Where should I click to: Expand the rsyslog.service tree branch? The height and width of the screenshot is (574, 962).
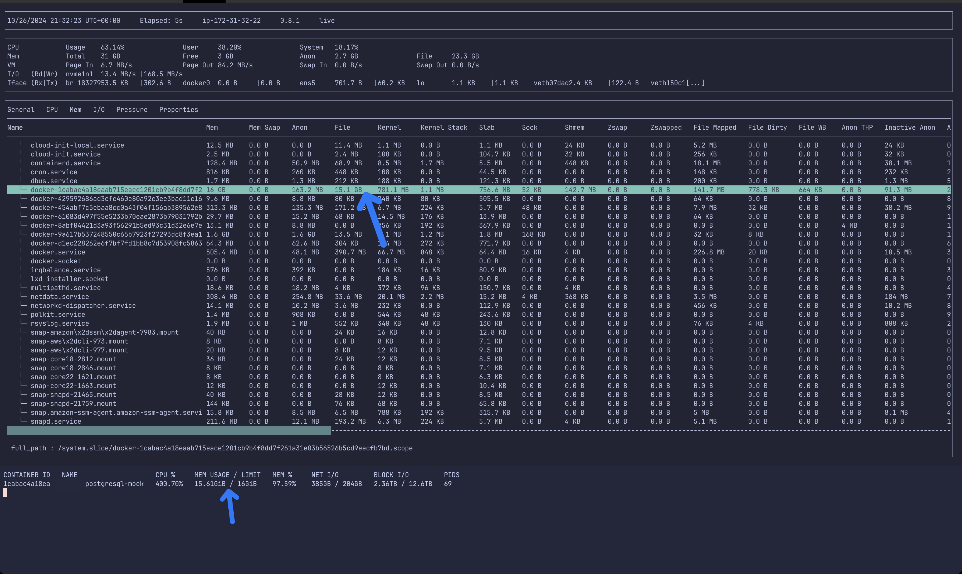(24, 323)
